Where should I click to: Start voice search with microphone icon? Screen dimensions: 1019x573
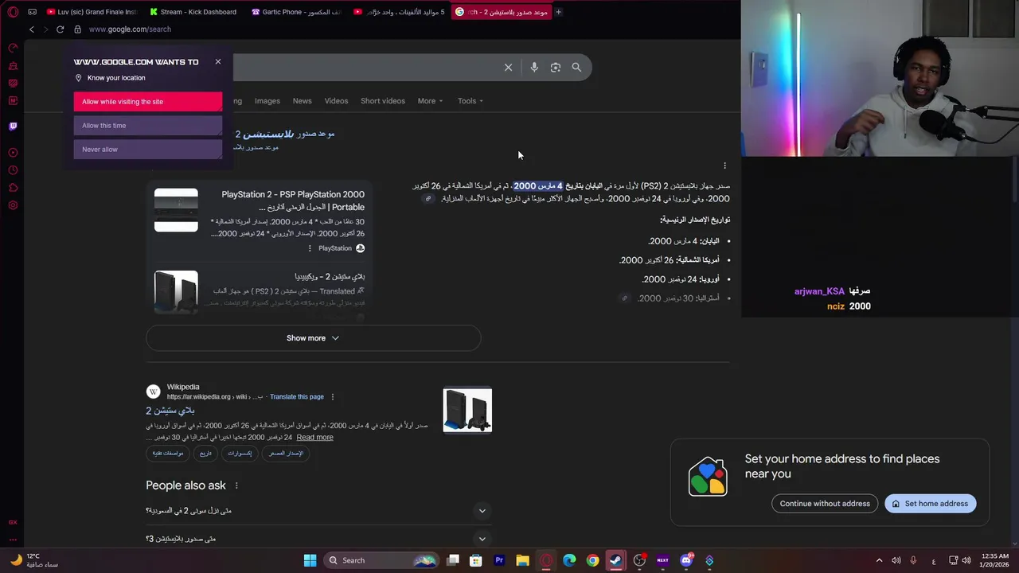click(x=534, y=68)
